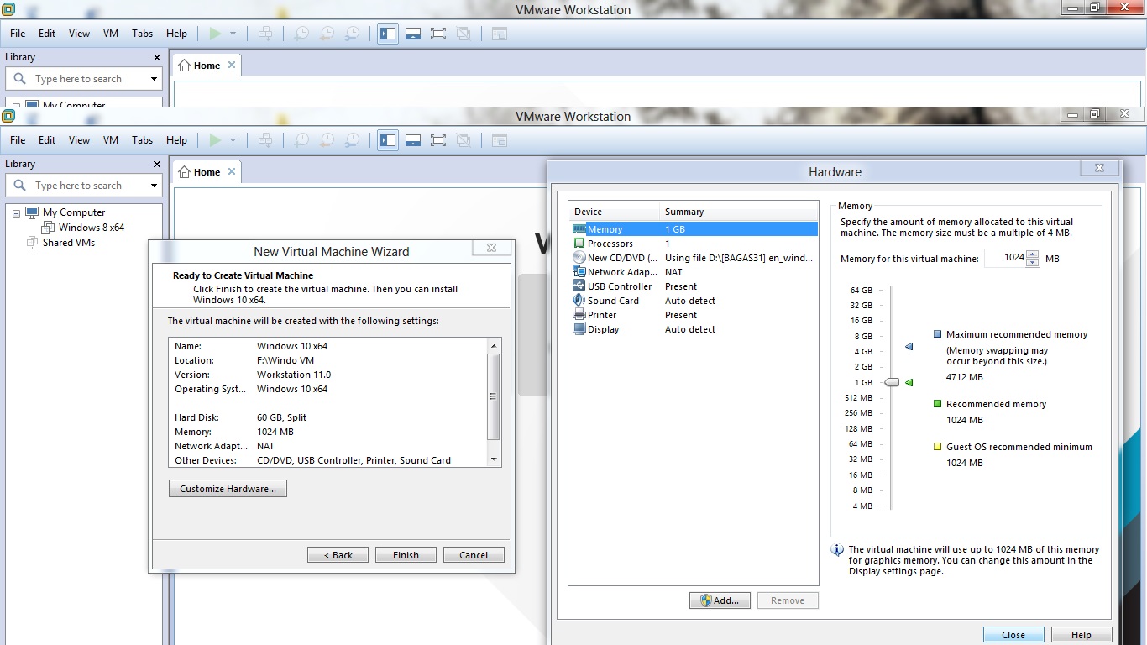Toggle thumbnail bar icon in upper window toolbar
Image resolution: width=1147 pixels, height=645 pixels.
413,34
